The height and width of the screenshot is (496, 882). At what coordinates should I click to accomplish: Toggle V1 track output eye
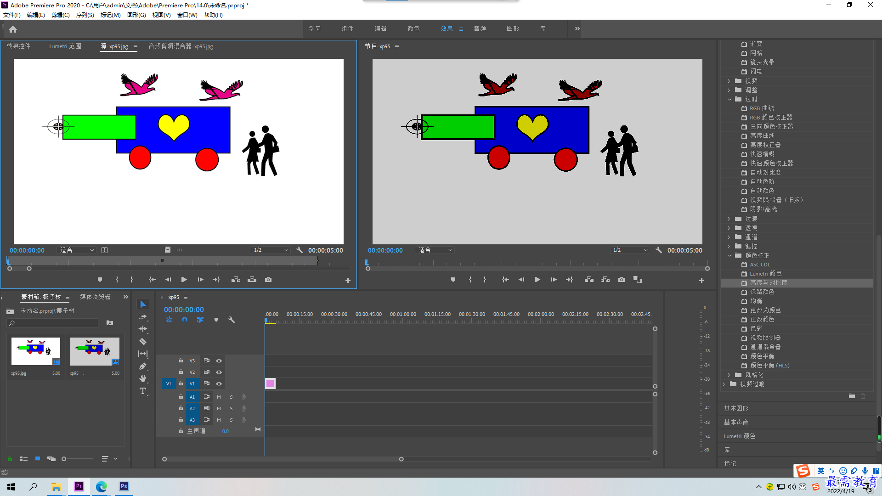219,383
